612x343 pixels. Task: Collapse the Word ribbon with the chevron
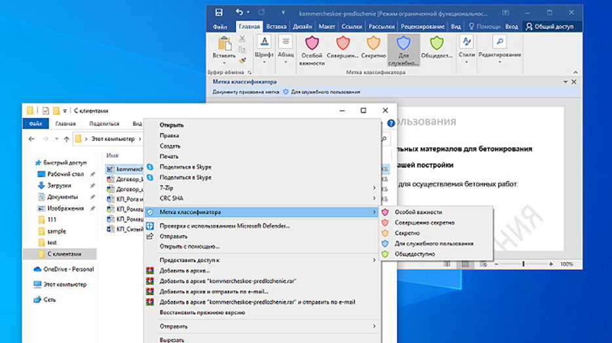coord(575,72)
